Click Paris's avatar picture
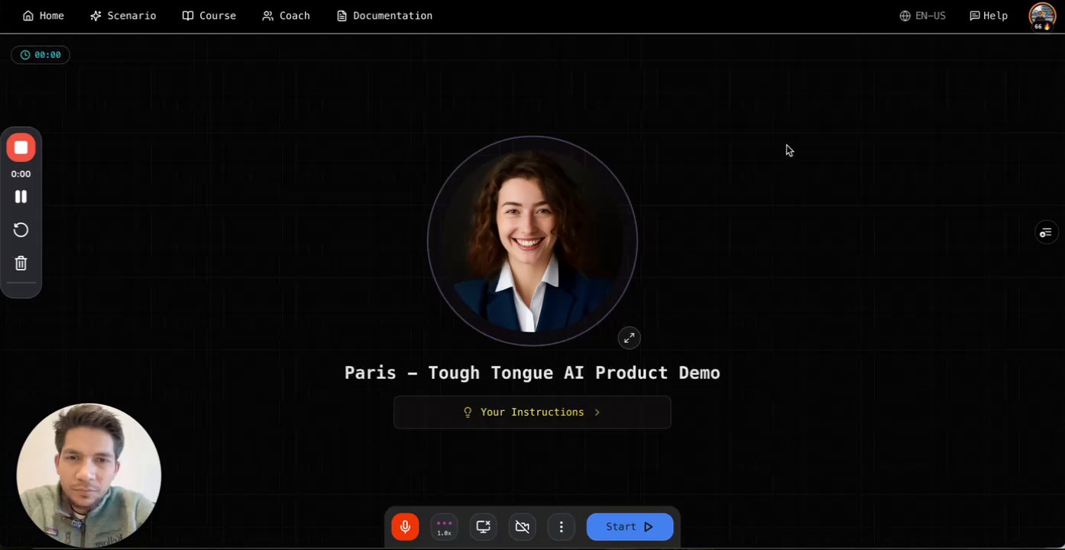 tap(532, 241)
